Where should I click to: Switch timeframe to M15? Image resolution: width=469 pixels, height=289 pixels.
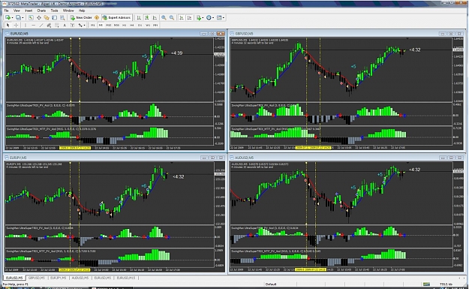[109, 26]
